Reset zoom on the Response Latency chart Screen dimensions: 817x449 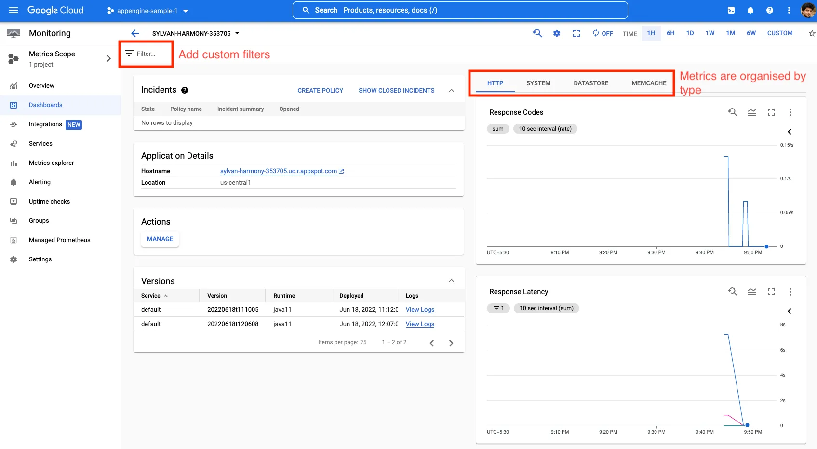[x=732, y=292]
